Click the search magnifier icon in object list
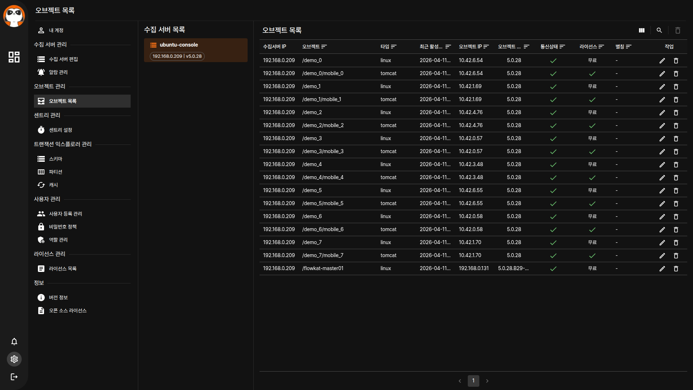 (x=659, y=31)
